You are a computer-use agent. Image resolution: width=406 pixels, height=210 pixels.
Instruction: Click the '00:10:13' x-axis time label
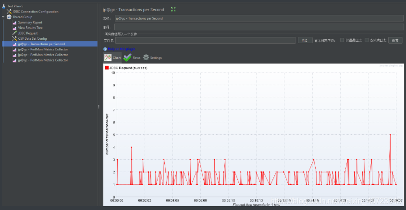(x=257, y=200)
